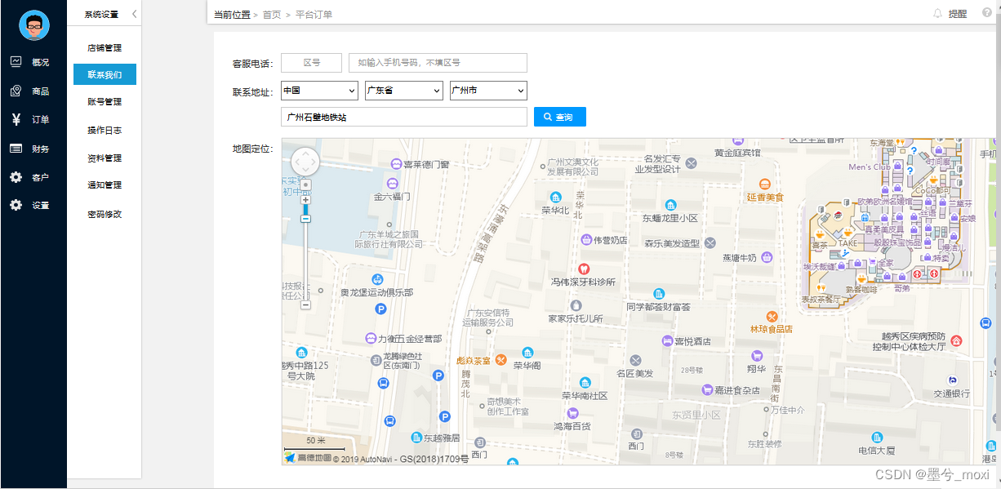Click the blue 查询 search button
The image size is (1001, 489).
click(560, 118)
